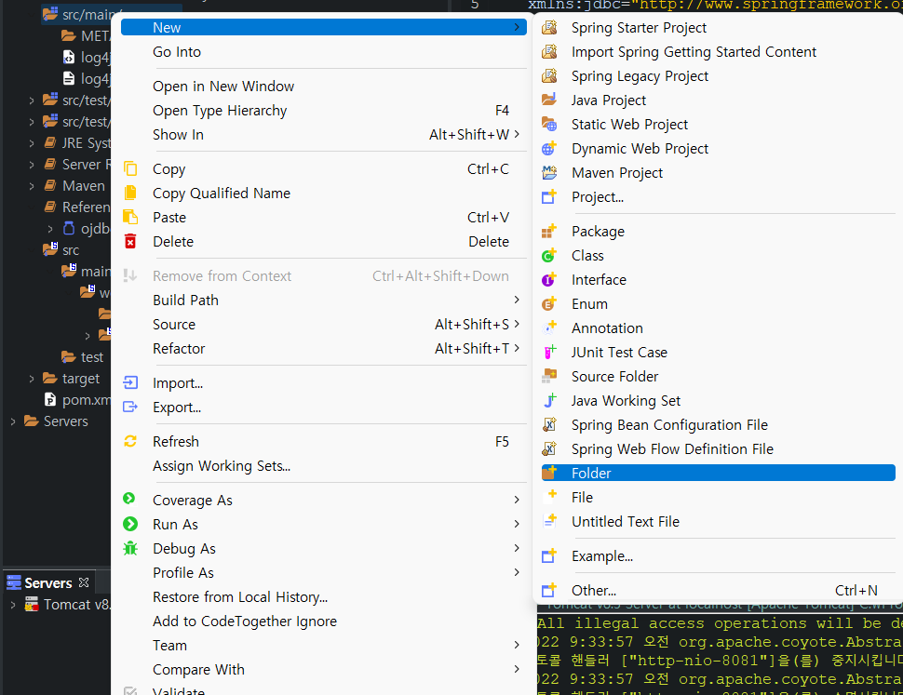Click the Dynamic Web Project icon

pyautogui.click(x=549, y=148)
